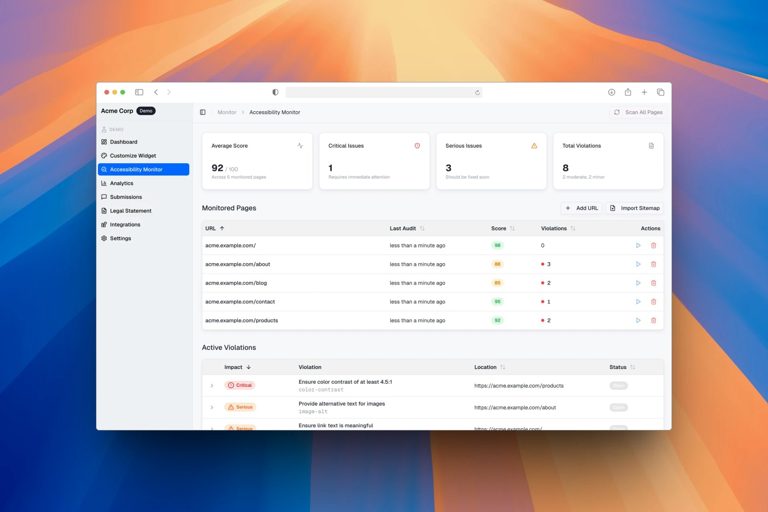Toggle Safari sidebar button

pos(139,92)
